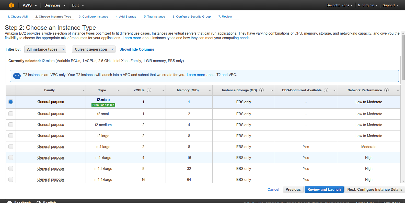405x203 pixels.
Task: Select the m4.large instance checkbox
Action: 11,147
